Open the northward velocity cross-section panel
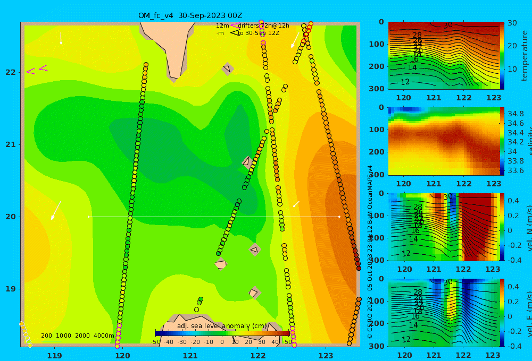Viewport: 532px width, 361px height. [x=444, y=227]
